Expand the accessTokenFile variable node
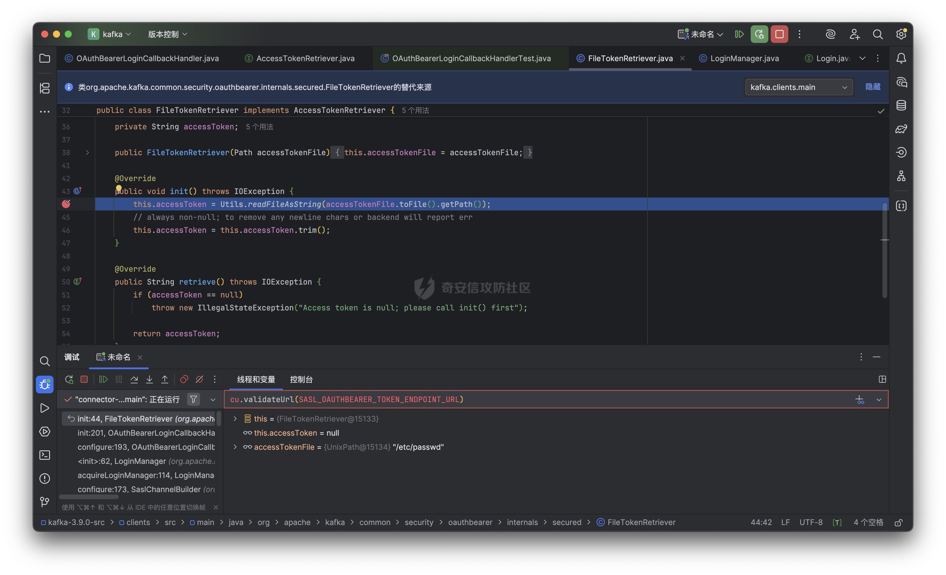The image size is (946, 575). tap(235, 447)
